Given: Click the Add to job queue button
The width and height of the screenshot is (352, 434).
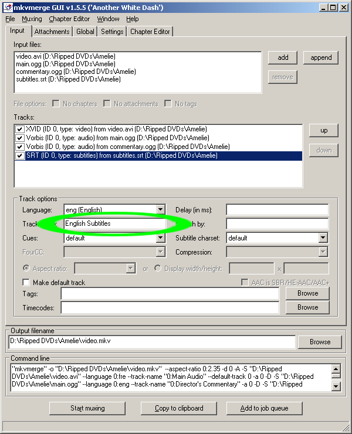Looking at the screenshot, I should pyautogui.click(x=264, y=408).
